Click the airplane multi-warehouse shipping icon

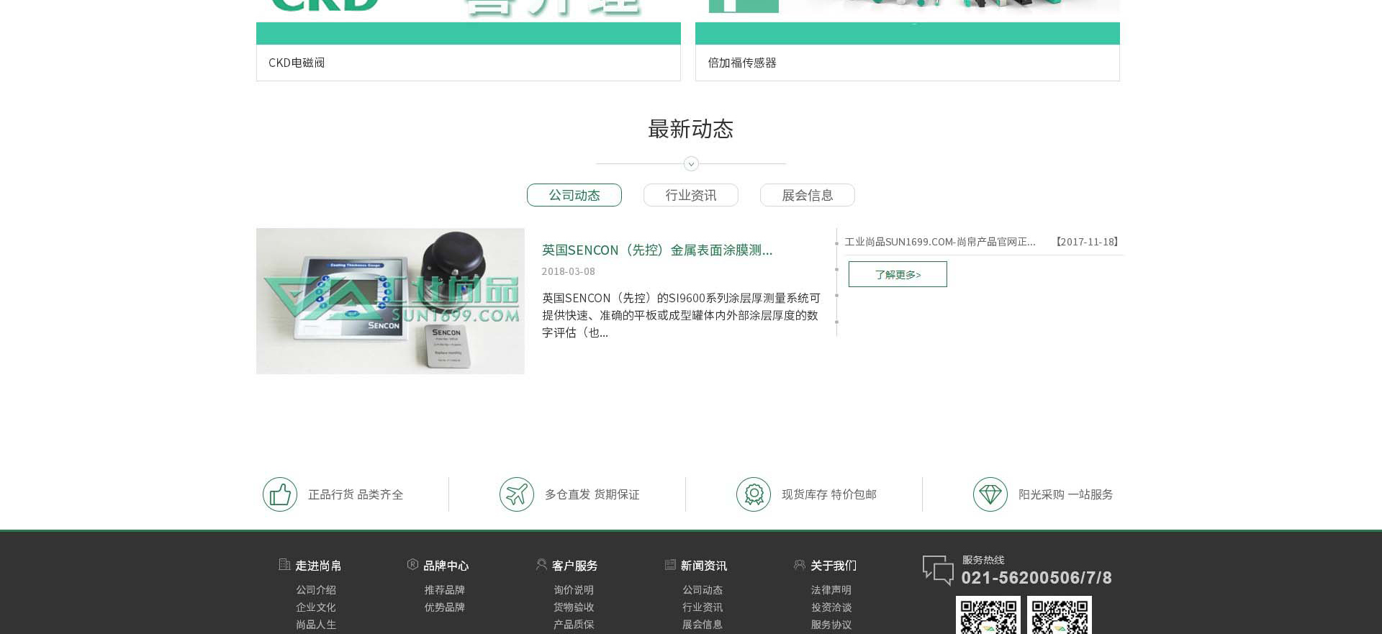pyautogui.click(x=517, y=494)
